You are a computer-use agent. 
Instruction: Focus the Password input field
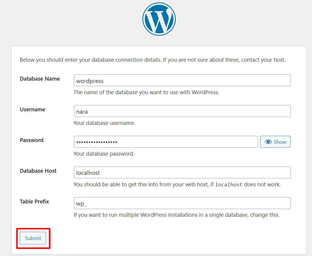166,142
